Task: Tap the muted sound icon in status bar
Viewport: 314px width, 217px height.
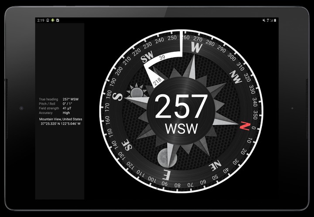Action: [x=264, y=20]
